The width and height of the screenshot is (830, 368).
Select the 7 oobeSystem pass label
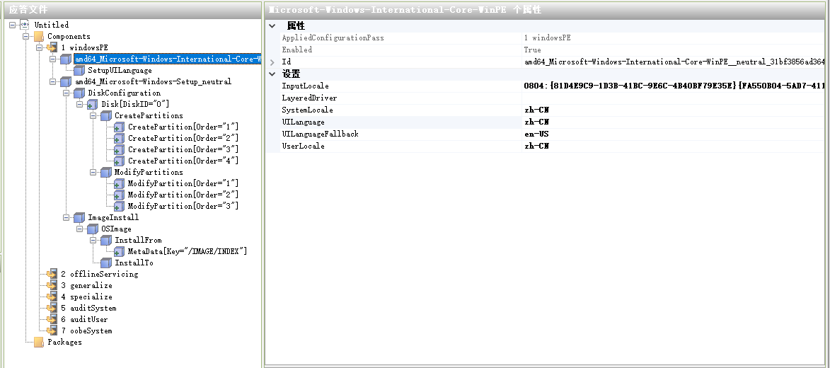(86, 331)
